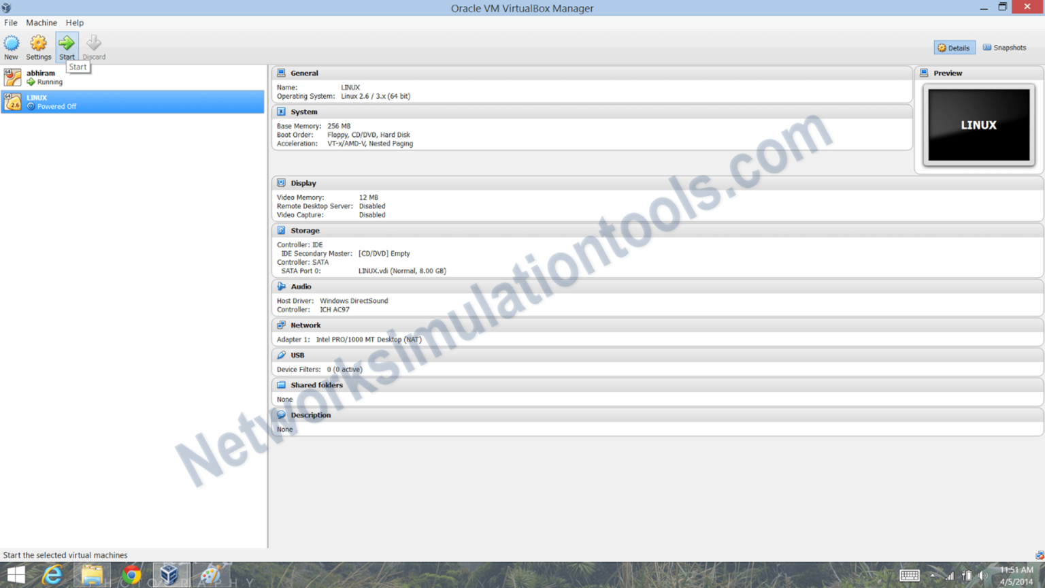The image size is (1045, 588).
Task: Start the LINUX virtual machine
Action: (67, 46)
